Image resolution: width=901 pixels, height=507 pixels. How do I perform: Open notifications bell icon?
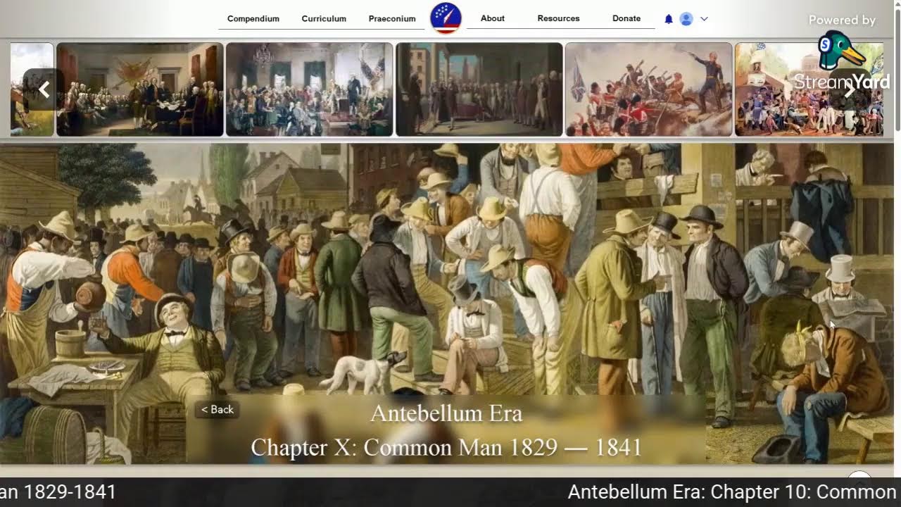tap(669, 19)
